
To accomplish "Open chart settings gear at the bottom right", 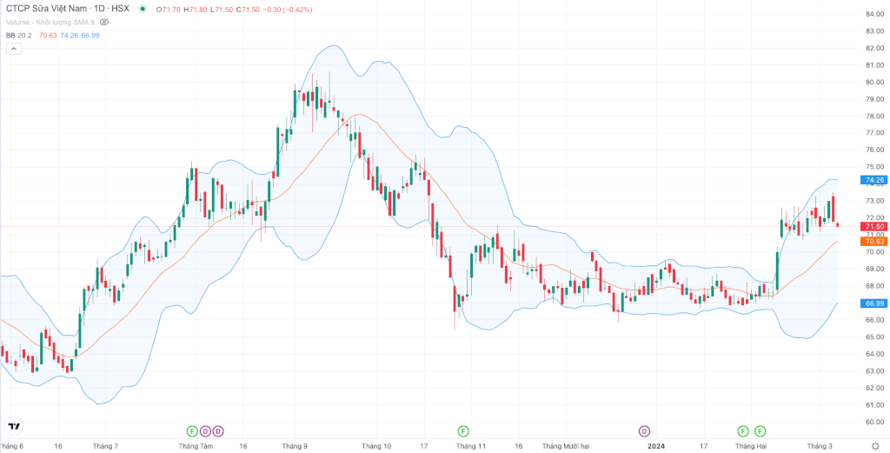I will [874, 446].
